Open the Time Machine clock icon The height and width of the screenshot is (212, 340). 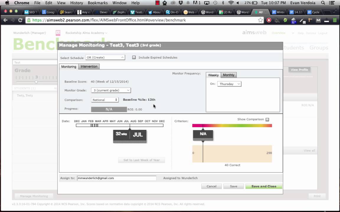215,3
